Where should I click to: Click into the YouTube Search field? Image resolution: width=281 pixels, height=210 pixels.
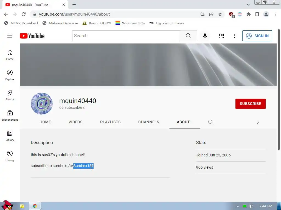pos(126,36)
